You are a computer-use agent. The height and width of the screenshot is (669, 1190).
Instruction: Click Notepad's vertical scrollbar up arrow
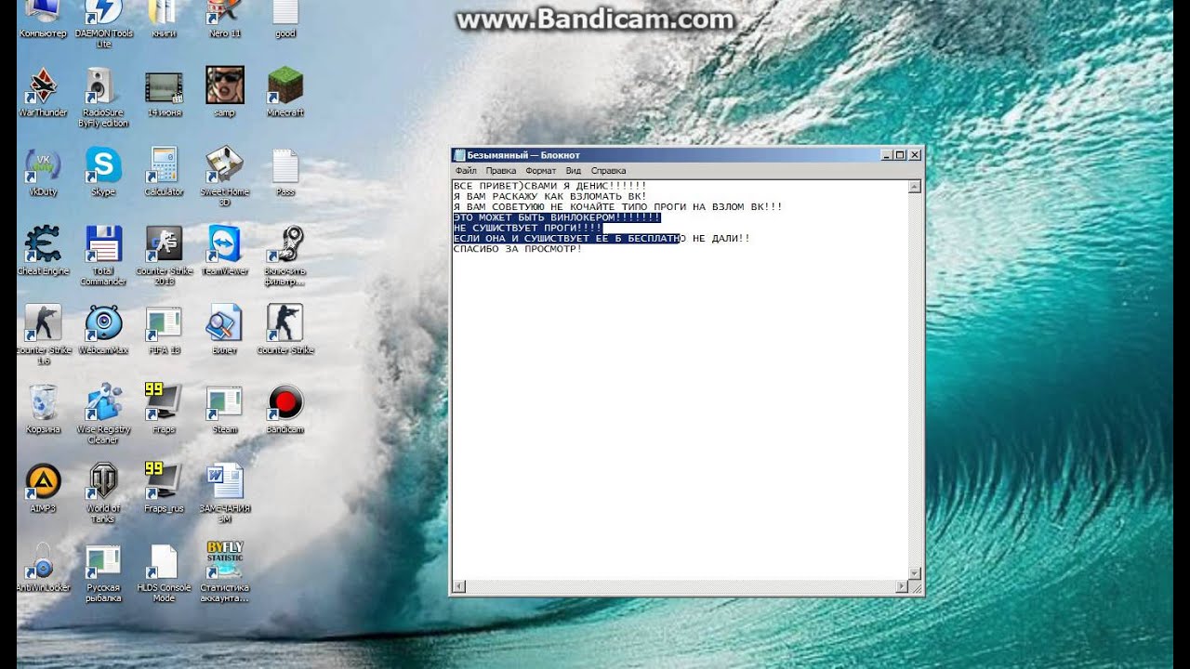pos(915,187)
